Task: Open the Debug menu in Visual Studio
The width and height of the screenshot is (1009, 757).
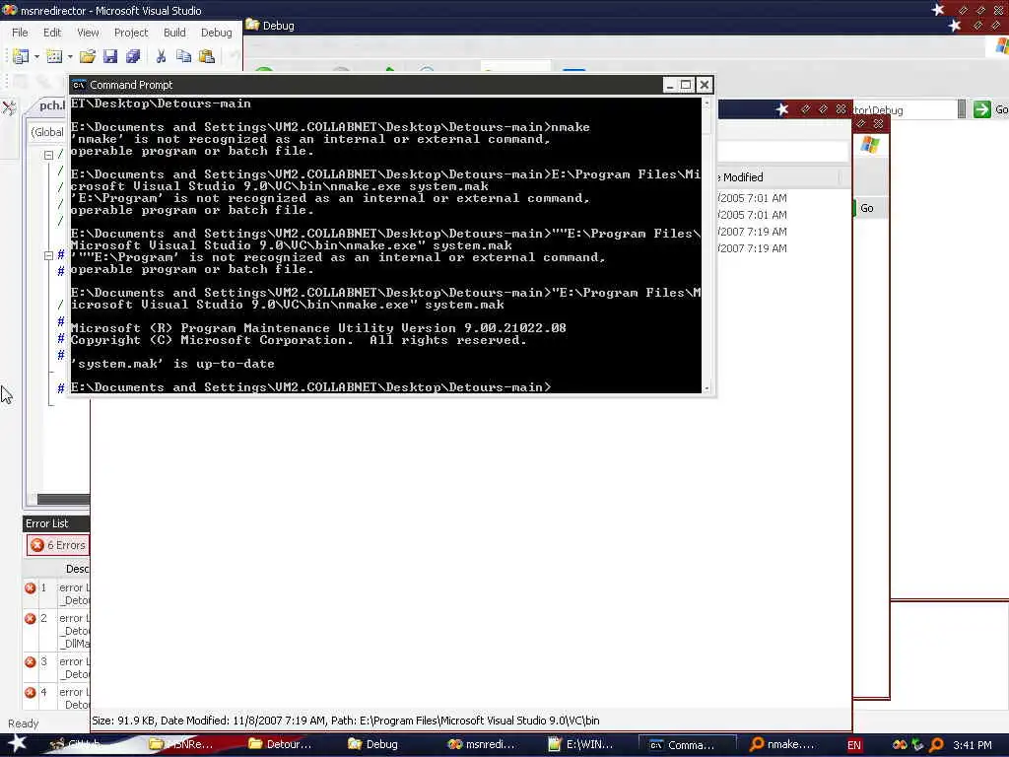Action: 216,33
